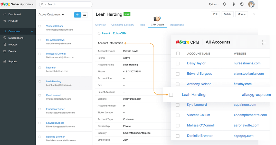Check the box beside Vincent Callum customer
The width and height of the screenshot is (276, 145).
pyautogui.click(x=40, y=26)
